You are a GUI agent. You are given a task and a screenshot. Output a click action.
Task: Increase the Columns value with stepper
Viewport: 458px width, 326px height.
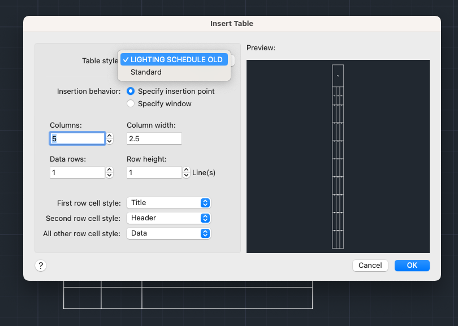click(x=109, y=136)
